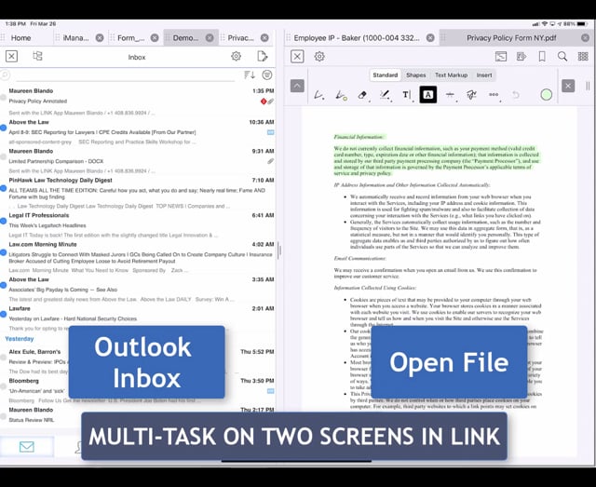Open the annotation mode icon in PDF header
The width and height of the screenshot is (596, 487).
(x=501, y=57)
